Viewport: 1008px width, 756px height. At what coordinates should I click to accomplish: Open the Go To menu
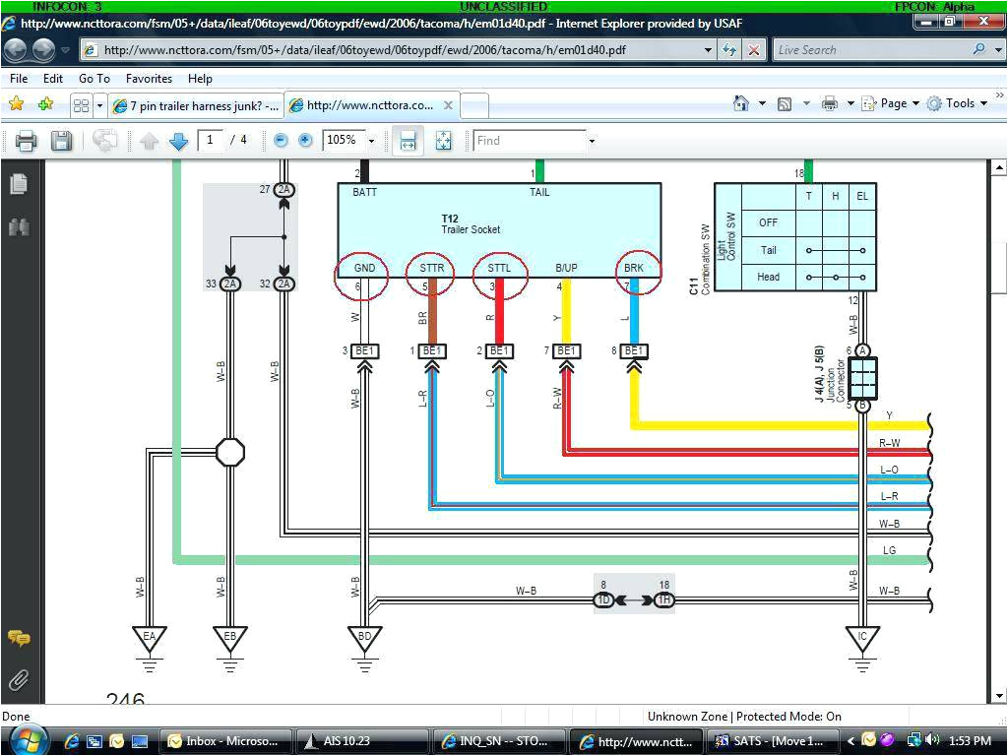coord(94,79)
